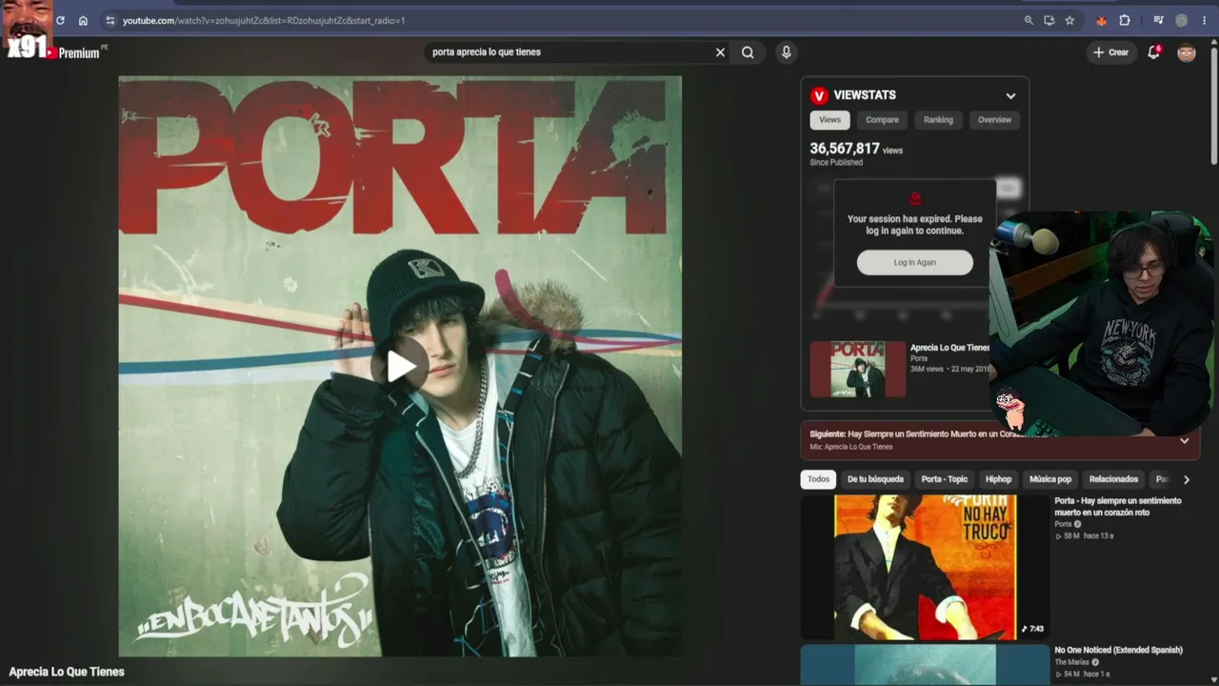Go to the browser home page
1219x686 pixels.
coord(83,20)
